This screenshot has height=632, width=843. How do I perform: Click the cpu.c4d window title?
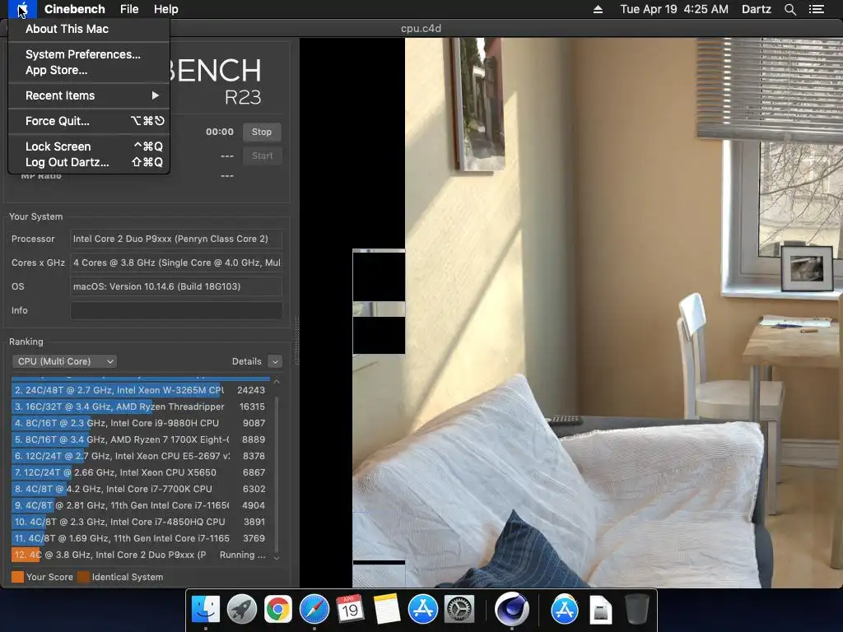coord(421,29)
